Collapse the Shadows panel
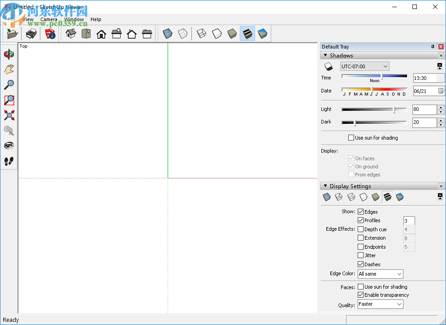This screenshot has width=446, height=325. point(325,55)
